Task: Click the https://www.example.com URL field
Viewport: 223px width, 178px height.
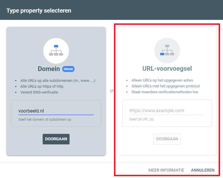Action: [167, 111]
